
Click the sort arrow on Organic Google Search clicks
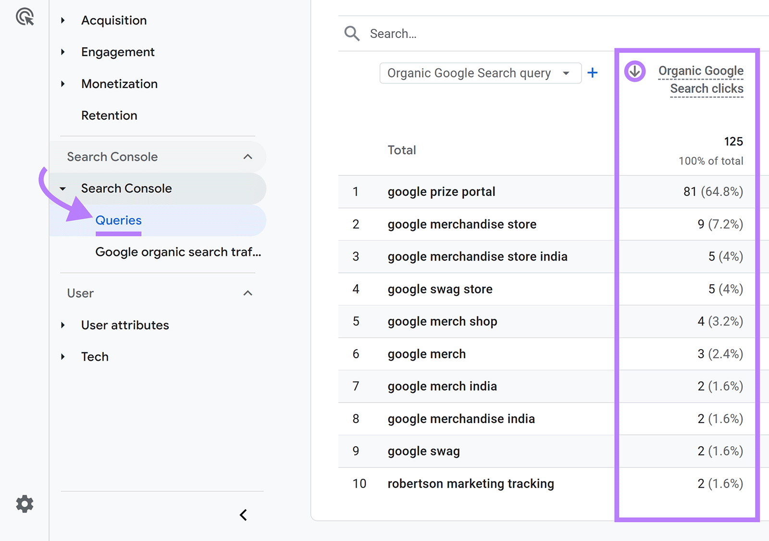(634, 70)
